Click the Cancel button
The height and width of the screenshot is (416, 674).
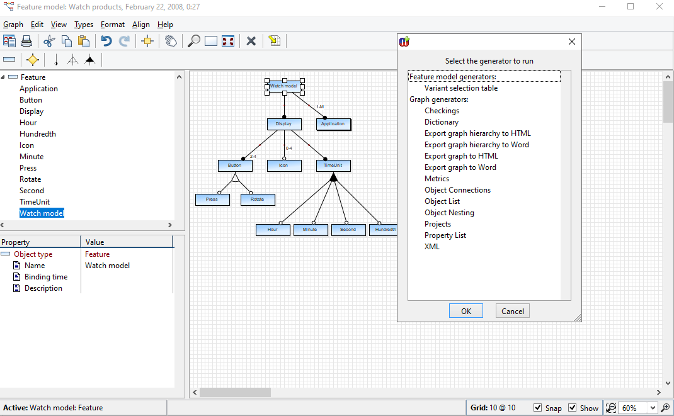click(x=512, y=311)
